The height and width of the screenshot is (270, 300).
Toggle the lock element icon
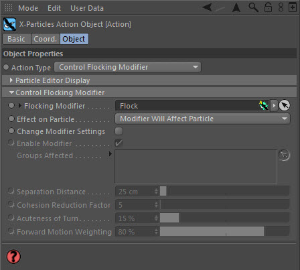[x=268, y=7]
